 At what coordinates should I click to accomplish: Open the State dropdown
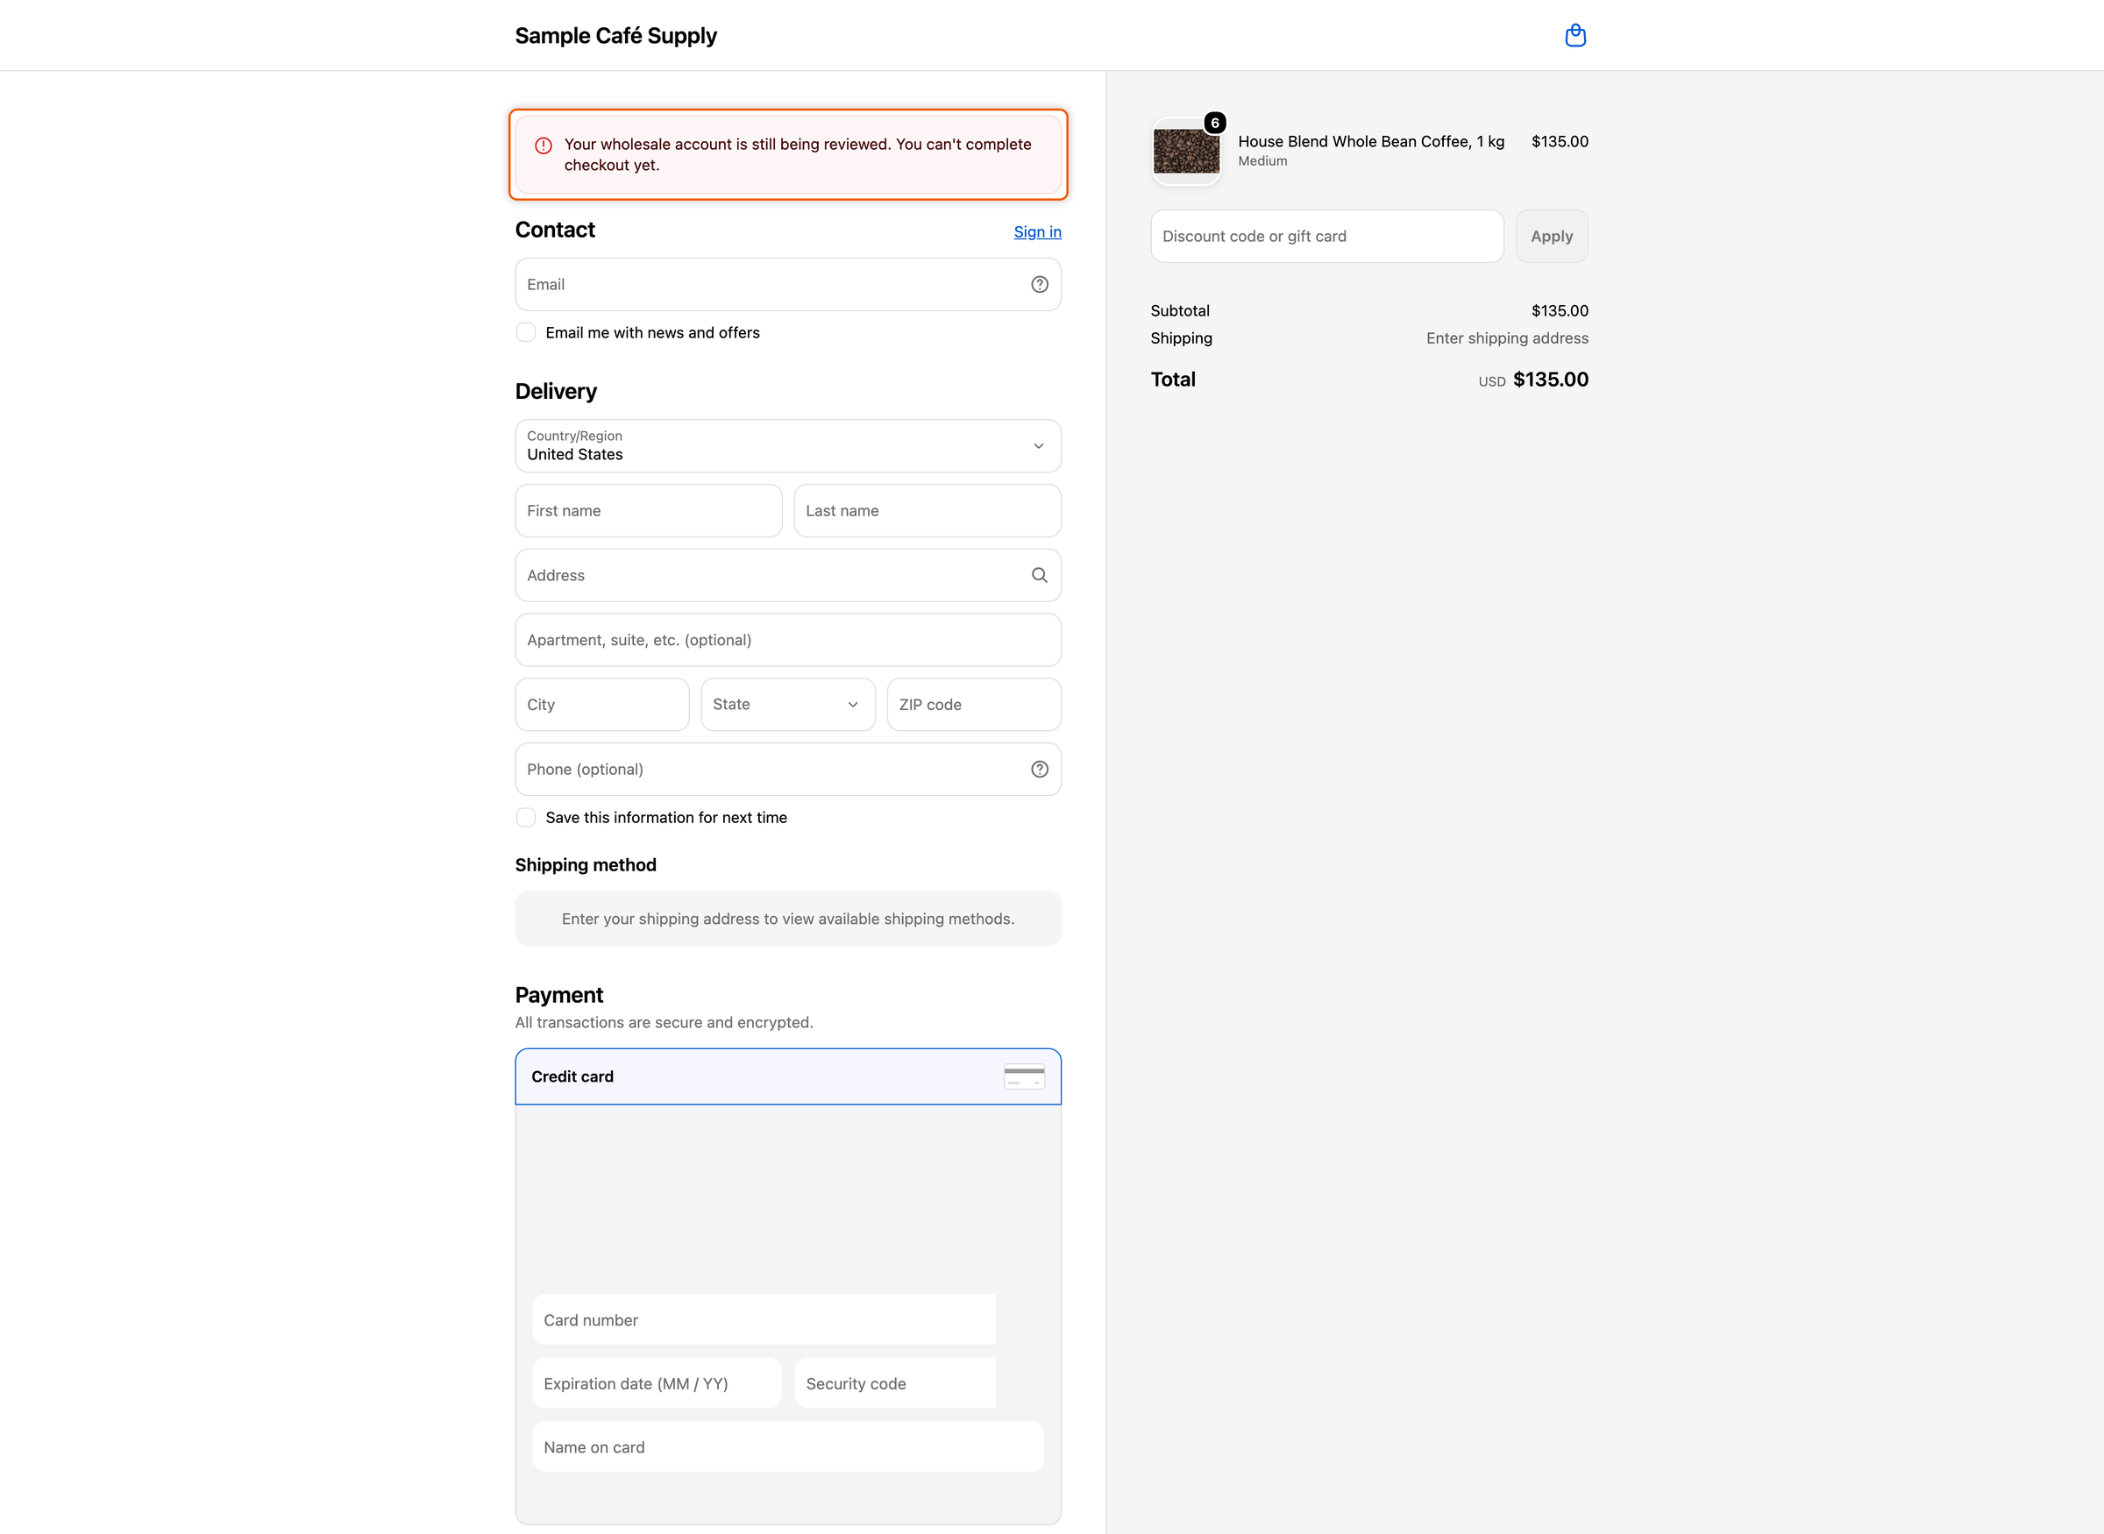[787, 704]
